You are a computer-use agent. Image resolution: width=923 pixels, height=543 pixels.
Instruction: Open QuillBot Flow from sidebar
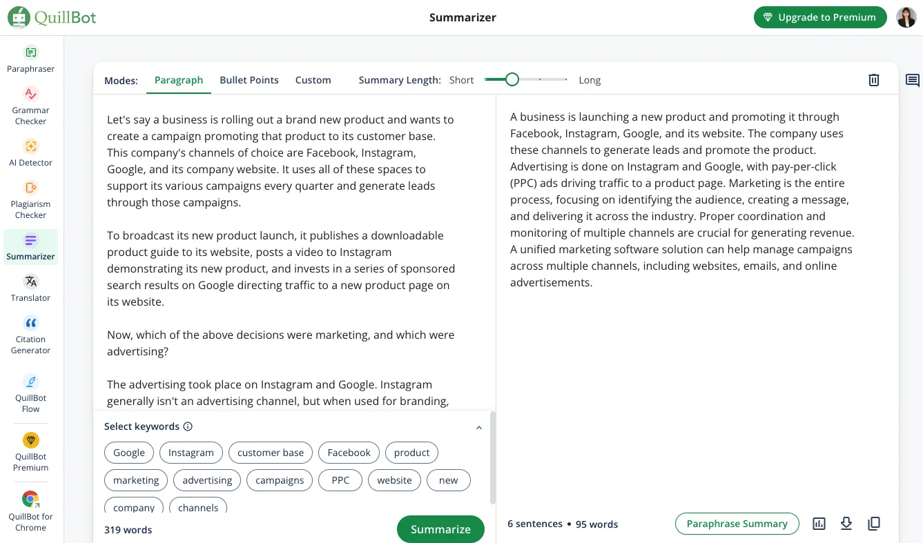pos(30,394)
